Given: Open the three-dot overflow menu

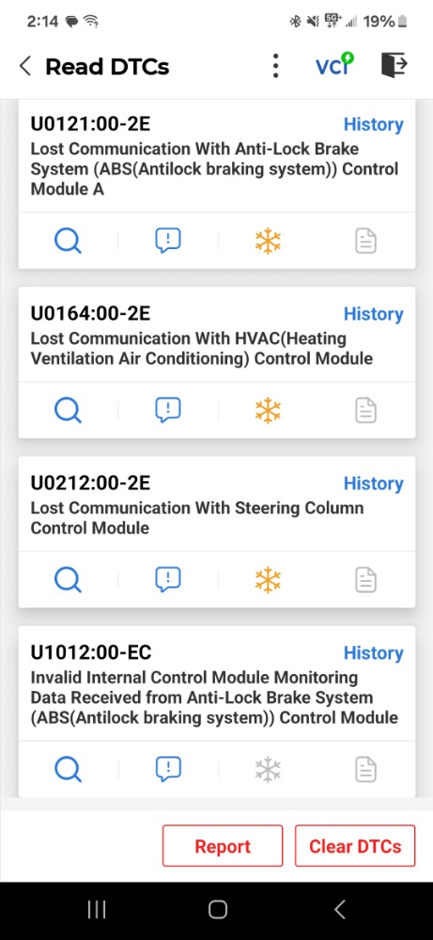Looking at the screenshot, I should pos(275,66).
